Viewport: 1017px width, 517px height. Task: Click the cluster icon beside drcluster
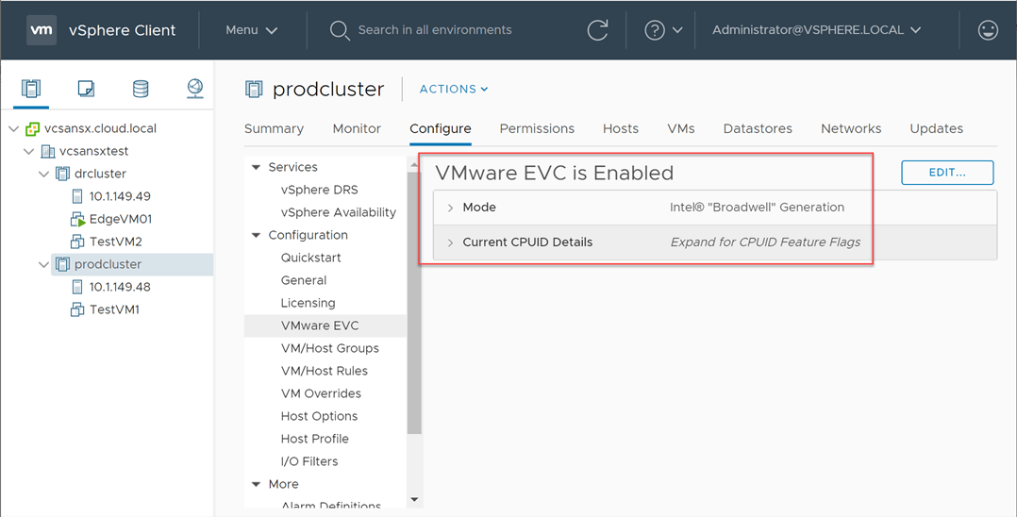[x=63, y=174]
